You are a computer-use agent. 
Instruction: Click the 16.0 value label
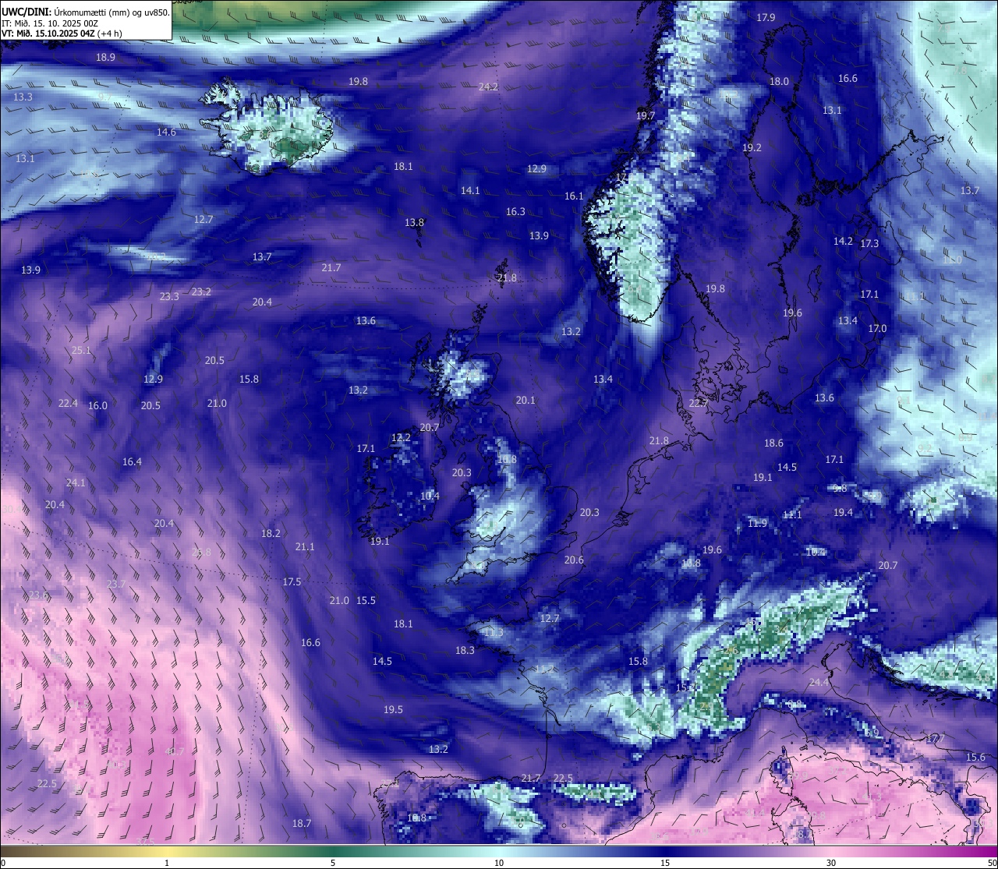(97, 405)
